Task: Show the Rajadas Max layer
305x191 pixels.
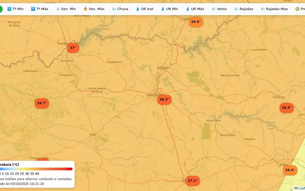Action: pyautogui.click(x=274, y=9)
